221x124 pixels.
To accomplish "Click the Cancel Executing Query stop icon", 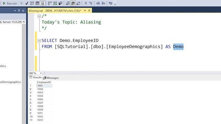I will pyautogui.click(x=21, y=3).
